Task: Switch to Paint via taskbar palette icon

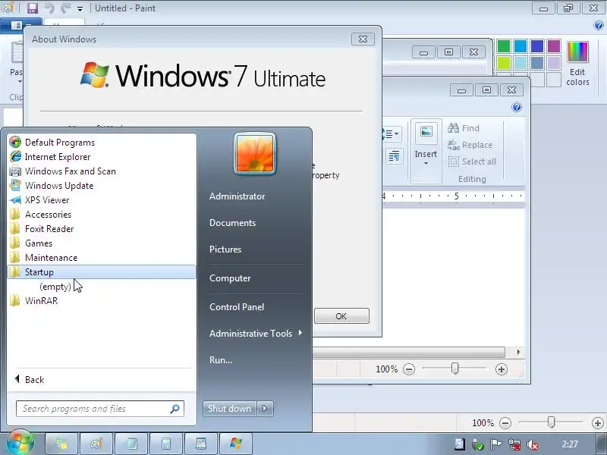Action: [96, 444]
